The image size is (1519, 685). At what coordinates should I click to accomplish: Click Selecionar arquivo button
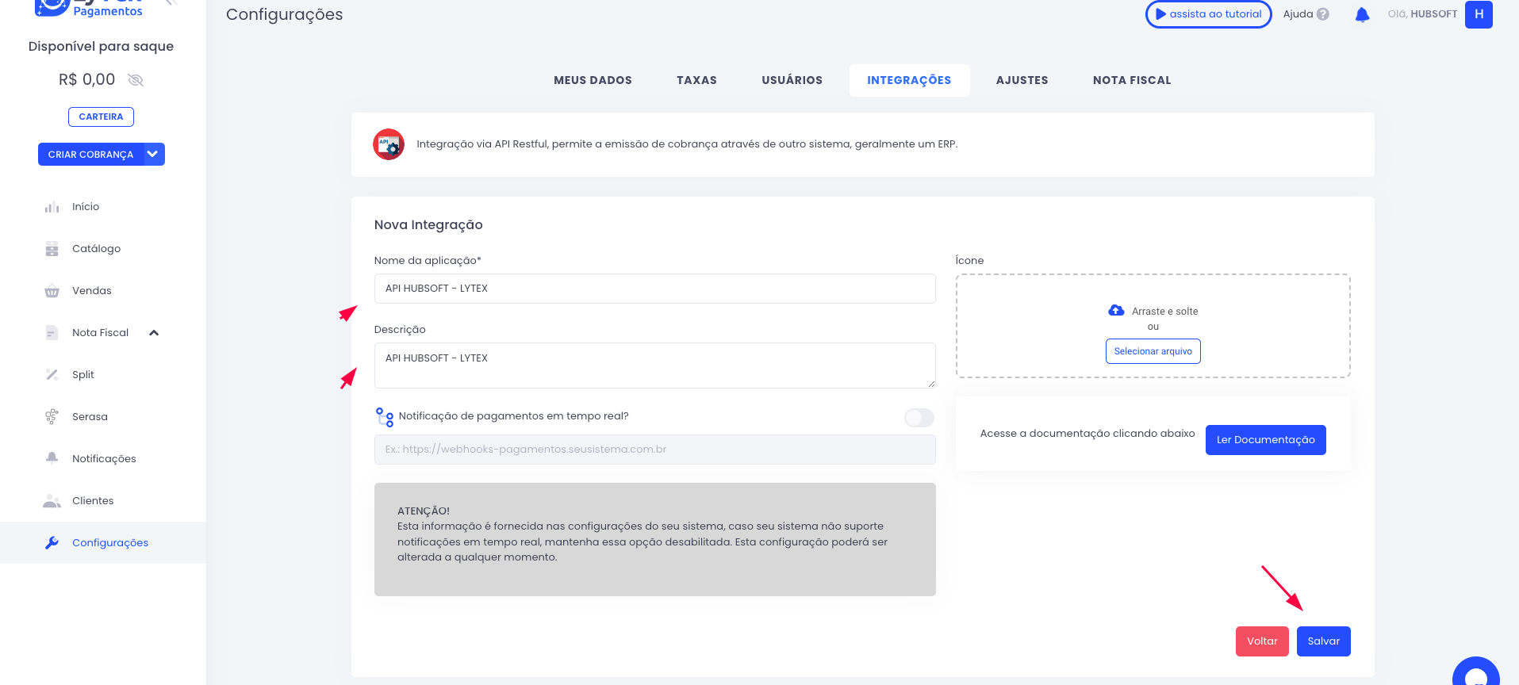coord(1153,351)
